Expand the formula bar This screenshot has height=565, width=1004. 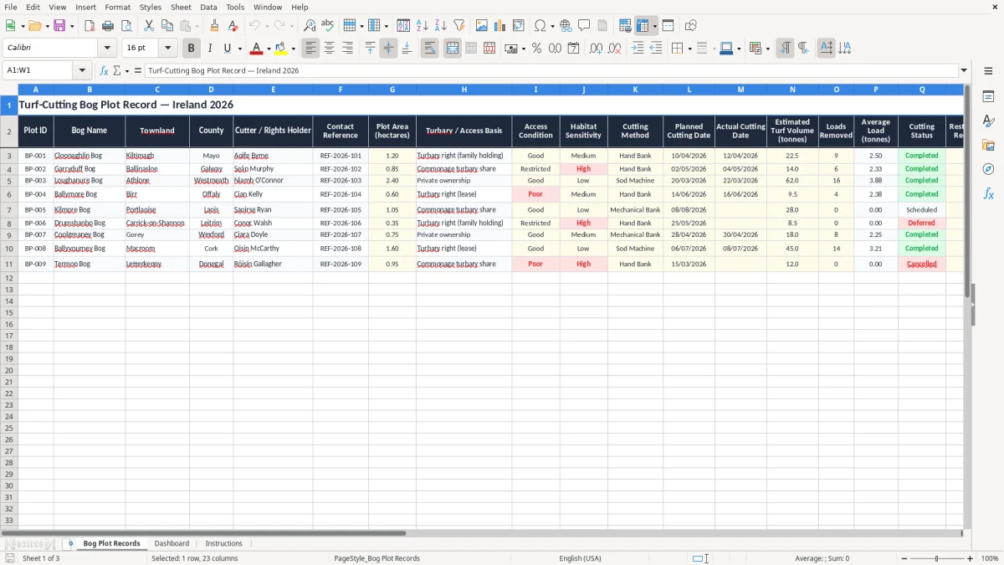[964, 70]
